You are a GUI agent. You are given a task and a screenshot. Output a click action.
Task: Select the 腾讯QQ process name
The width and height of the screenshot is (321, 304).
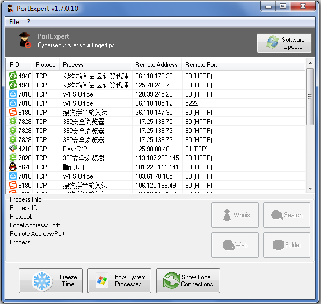(74, 167)
